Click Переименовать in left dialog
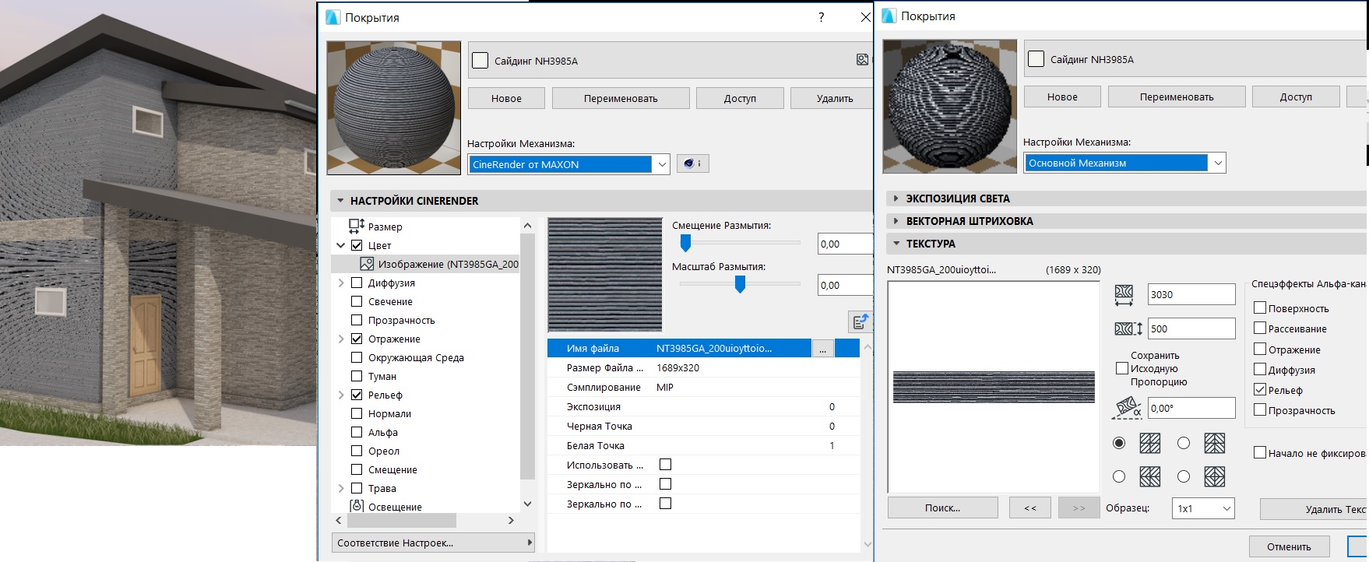Viewport: 1369px width, 562px height. tap(621, 98)
